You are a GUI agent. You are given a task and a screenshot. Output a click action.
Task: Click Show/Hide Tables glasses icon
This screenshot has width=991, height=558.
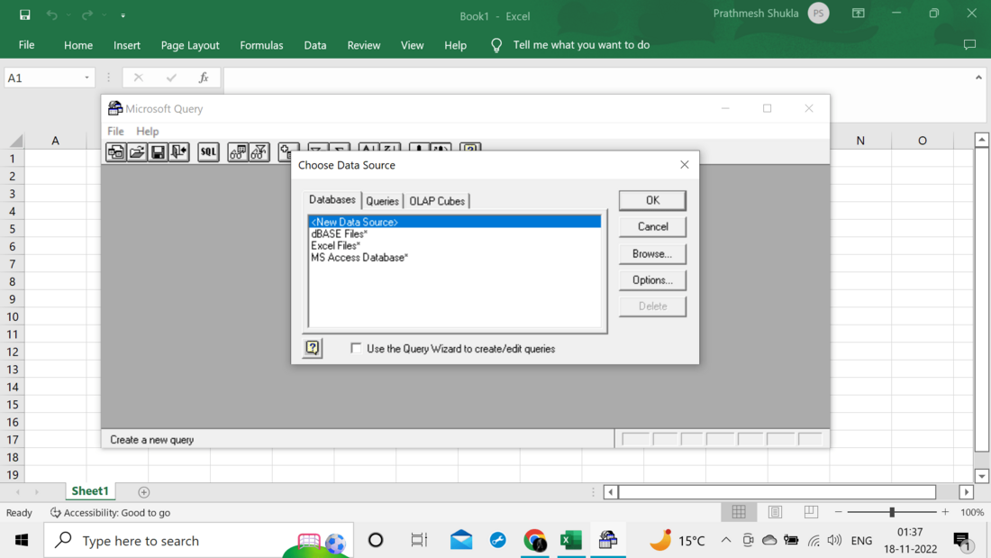(x=238, y=151)
